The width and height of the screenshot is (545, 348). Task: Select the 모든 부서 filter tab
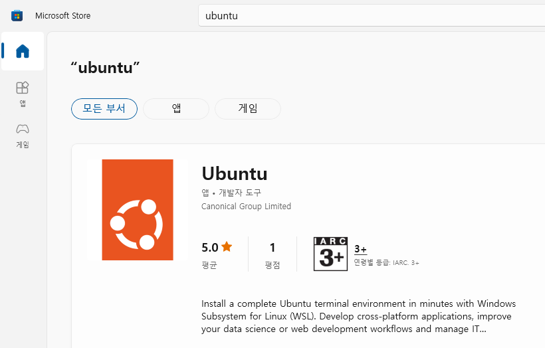coord(104,109)
